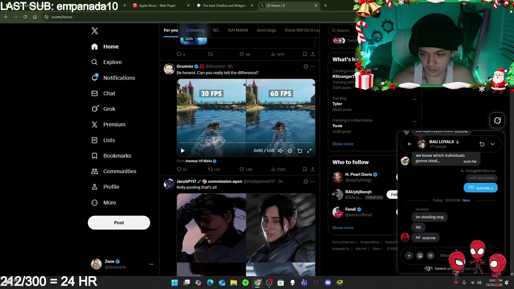Open Lists in the sidebar

click(x=103, y=140)
